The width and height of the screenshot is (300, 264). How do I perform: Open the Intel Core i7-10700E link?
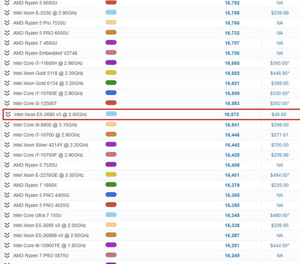[x=48, y=93]
